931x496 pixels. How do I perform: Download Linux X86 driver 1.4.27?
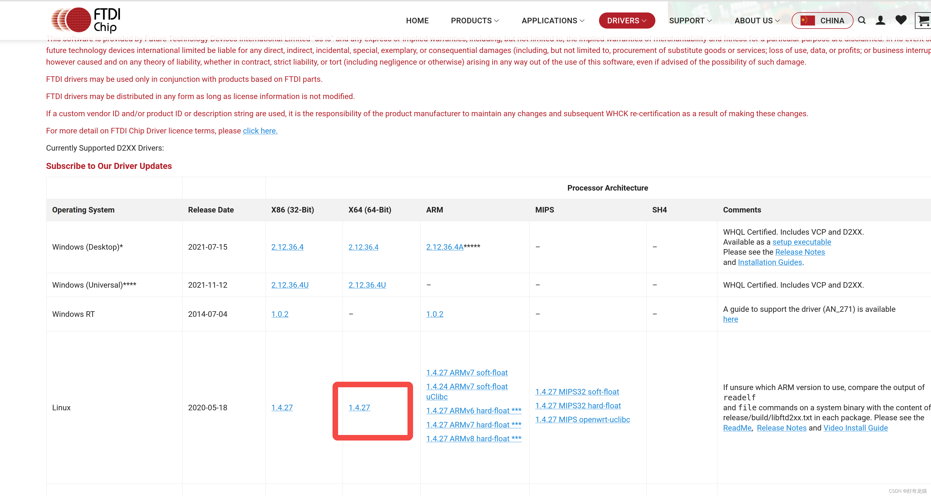point(282,408)
